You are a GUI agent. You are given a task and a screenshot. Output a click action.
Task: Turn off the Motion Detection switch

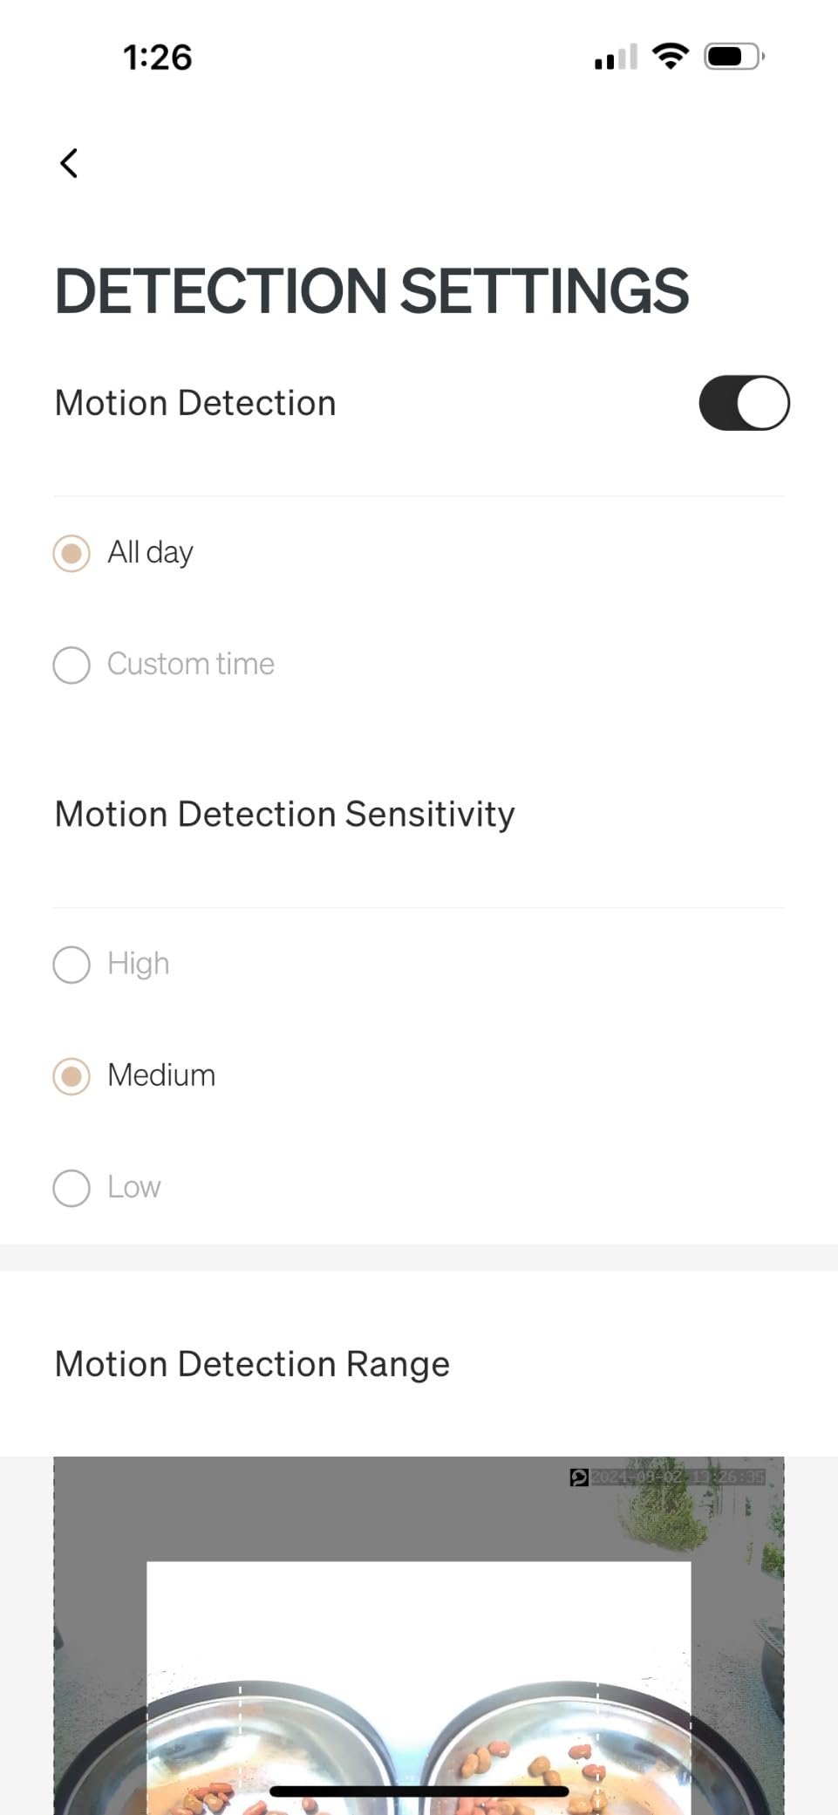pos(744,403)
